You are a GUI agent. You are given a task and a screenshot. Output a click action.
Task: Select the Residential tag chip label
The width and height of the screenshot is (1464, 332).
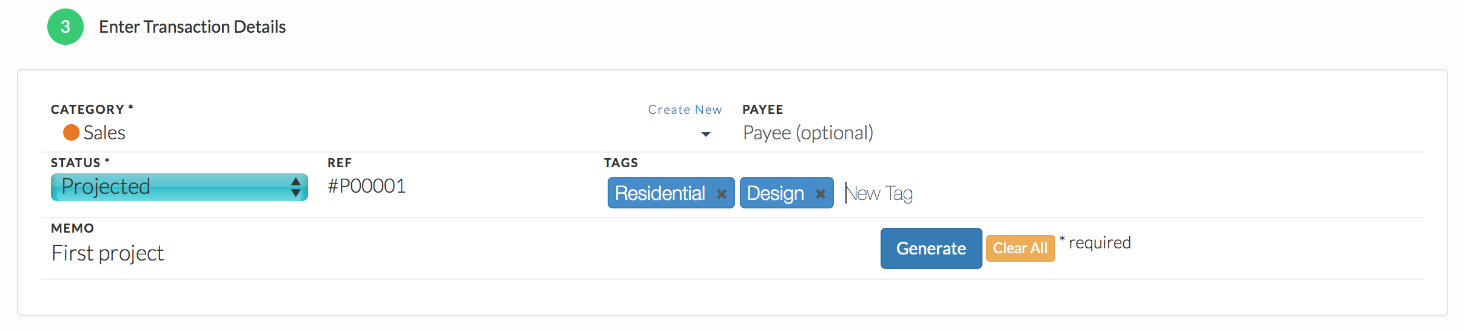660,193
